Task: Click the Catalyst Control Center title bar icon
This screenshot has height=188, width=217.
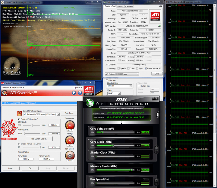Action: coord(2,83)
